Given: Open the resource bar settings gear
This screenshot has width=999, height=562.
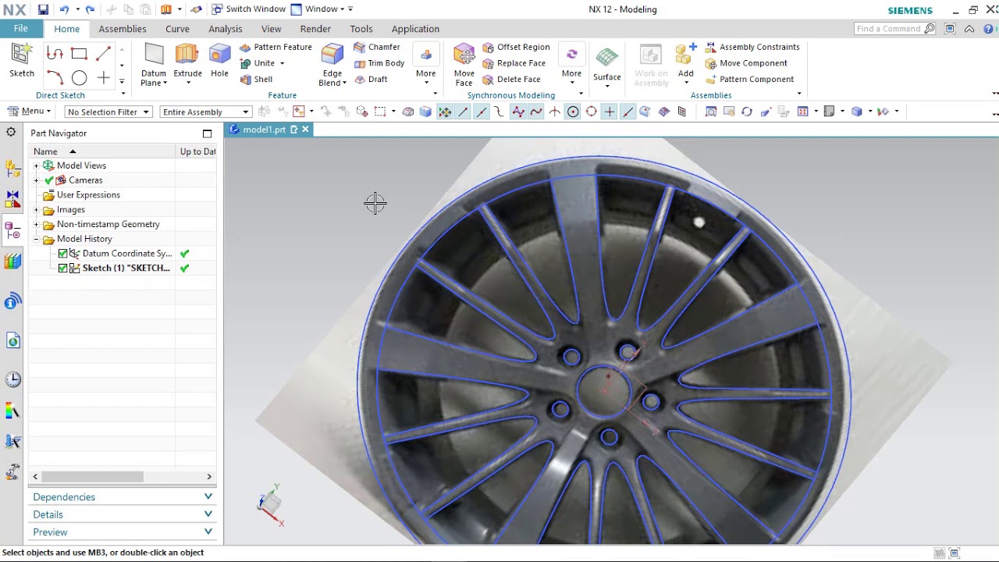Looking at the screenshot, I should point(11,133).
